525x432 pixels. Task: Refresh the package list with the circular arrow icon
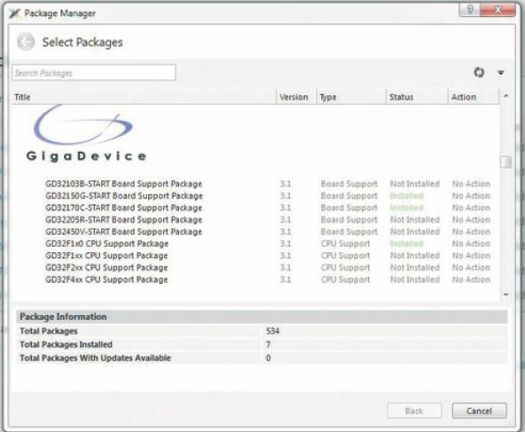pos(479,73)
